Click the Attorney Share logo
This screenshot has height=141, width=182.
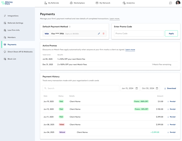click(7, 3)
